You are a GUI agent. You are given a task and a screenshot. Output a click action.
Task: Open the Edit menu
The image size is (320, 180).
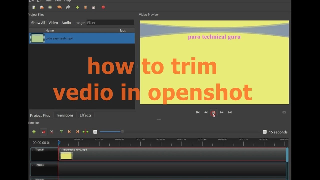(x=39, y=1)
